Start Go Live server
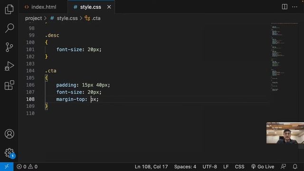Image resolution: width=304 pixels, height=171 pixels. tap(263, 167)
